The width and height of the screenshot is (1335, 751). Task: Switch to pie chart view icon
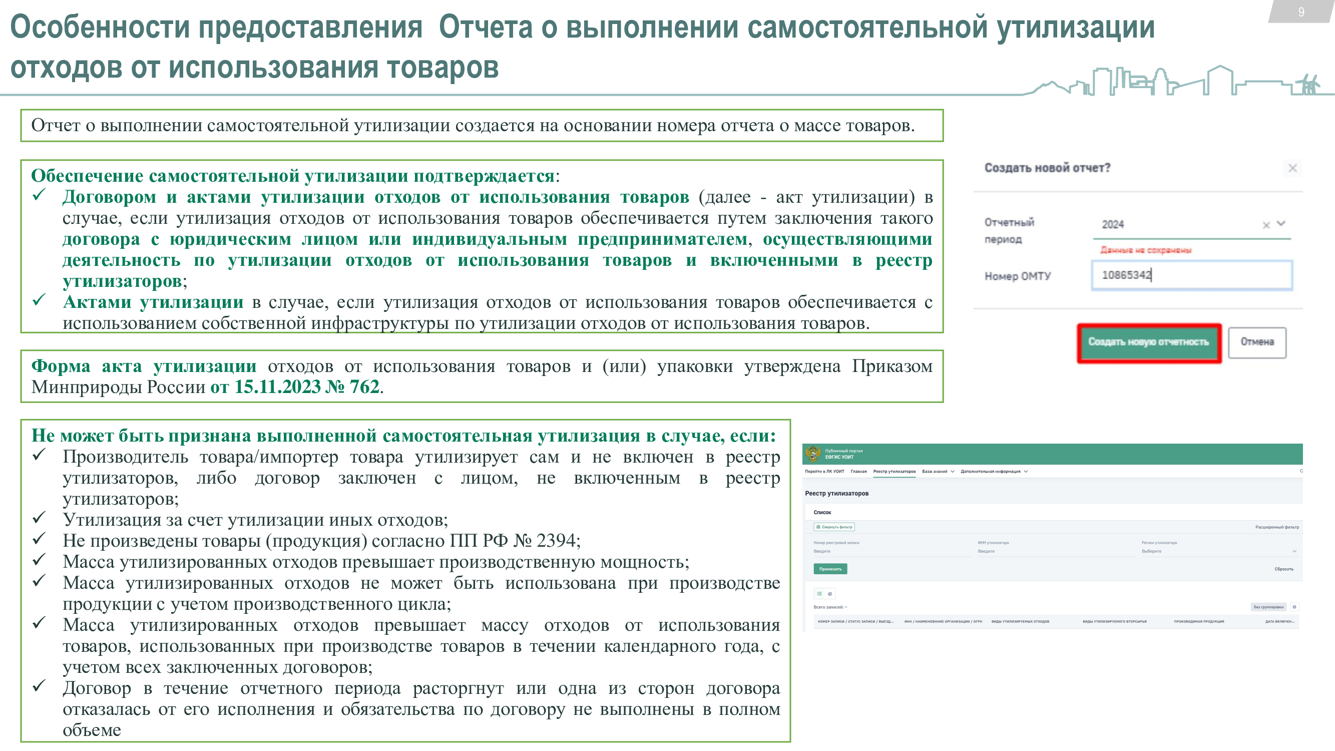(830, 593)
